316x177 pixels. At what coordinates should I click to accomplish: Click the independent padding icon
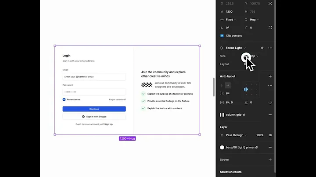tap(270, 103)
